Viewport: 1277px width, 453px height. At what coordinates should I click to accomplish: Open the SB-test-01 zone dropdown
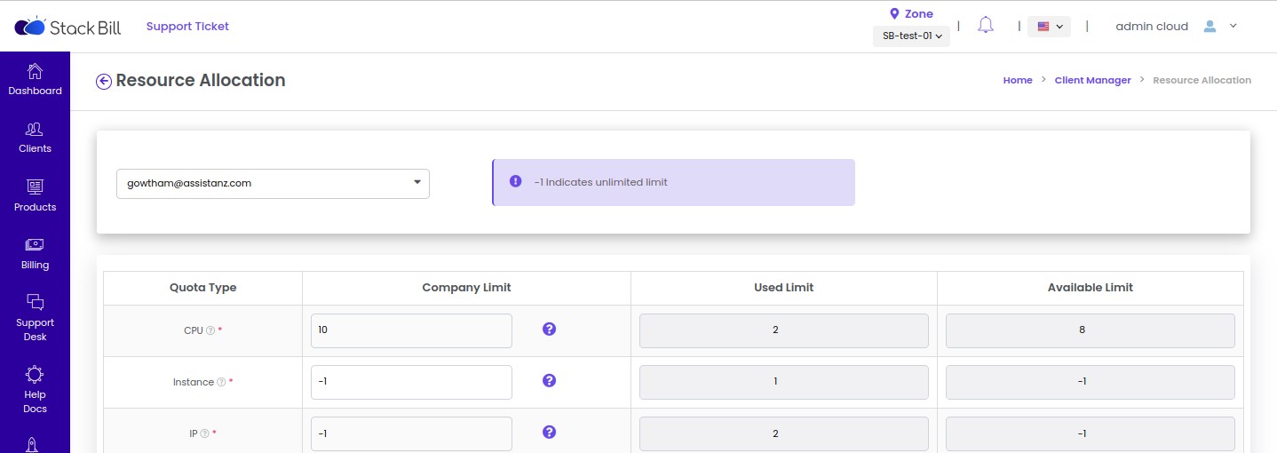911,36
